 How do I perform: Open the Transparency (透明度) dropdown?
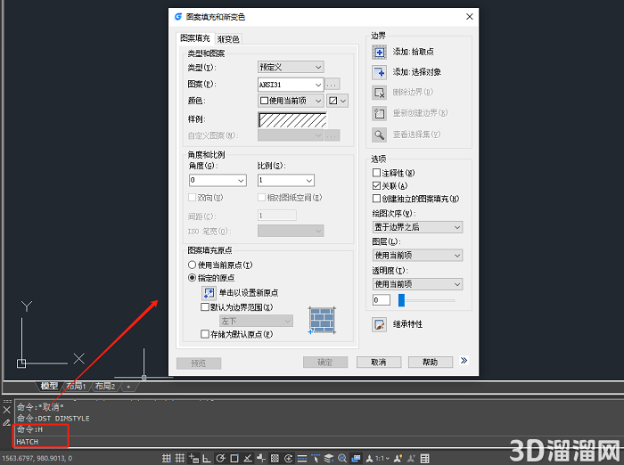click(x=417, y=284)
